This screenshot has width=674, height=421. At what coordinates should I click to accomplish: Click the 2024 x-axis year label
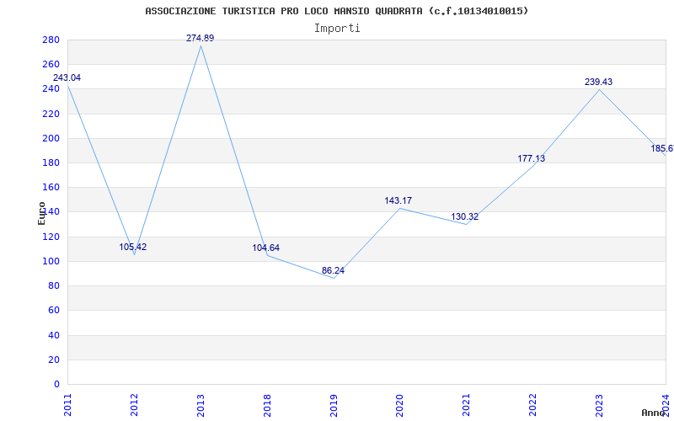(666, 405)
